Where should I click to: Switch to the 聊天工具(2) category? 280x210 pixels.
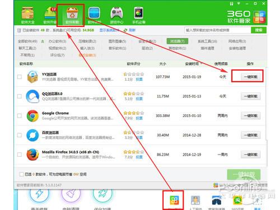[27, 48]
